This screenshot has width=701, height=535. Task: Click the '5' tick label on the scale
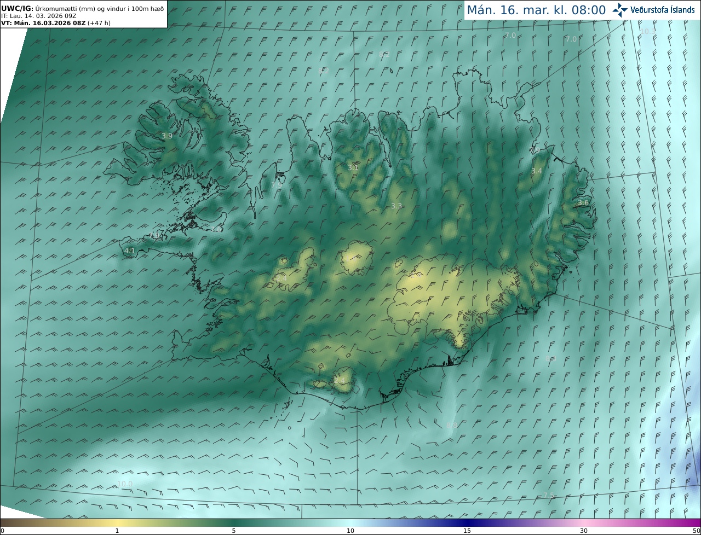pos(234,531)
